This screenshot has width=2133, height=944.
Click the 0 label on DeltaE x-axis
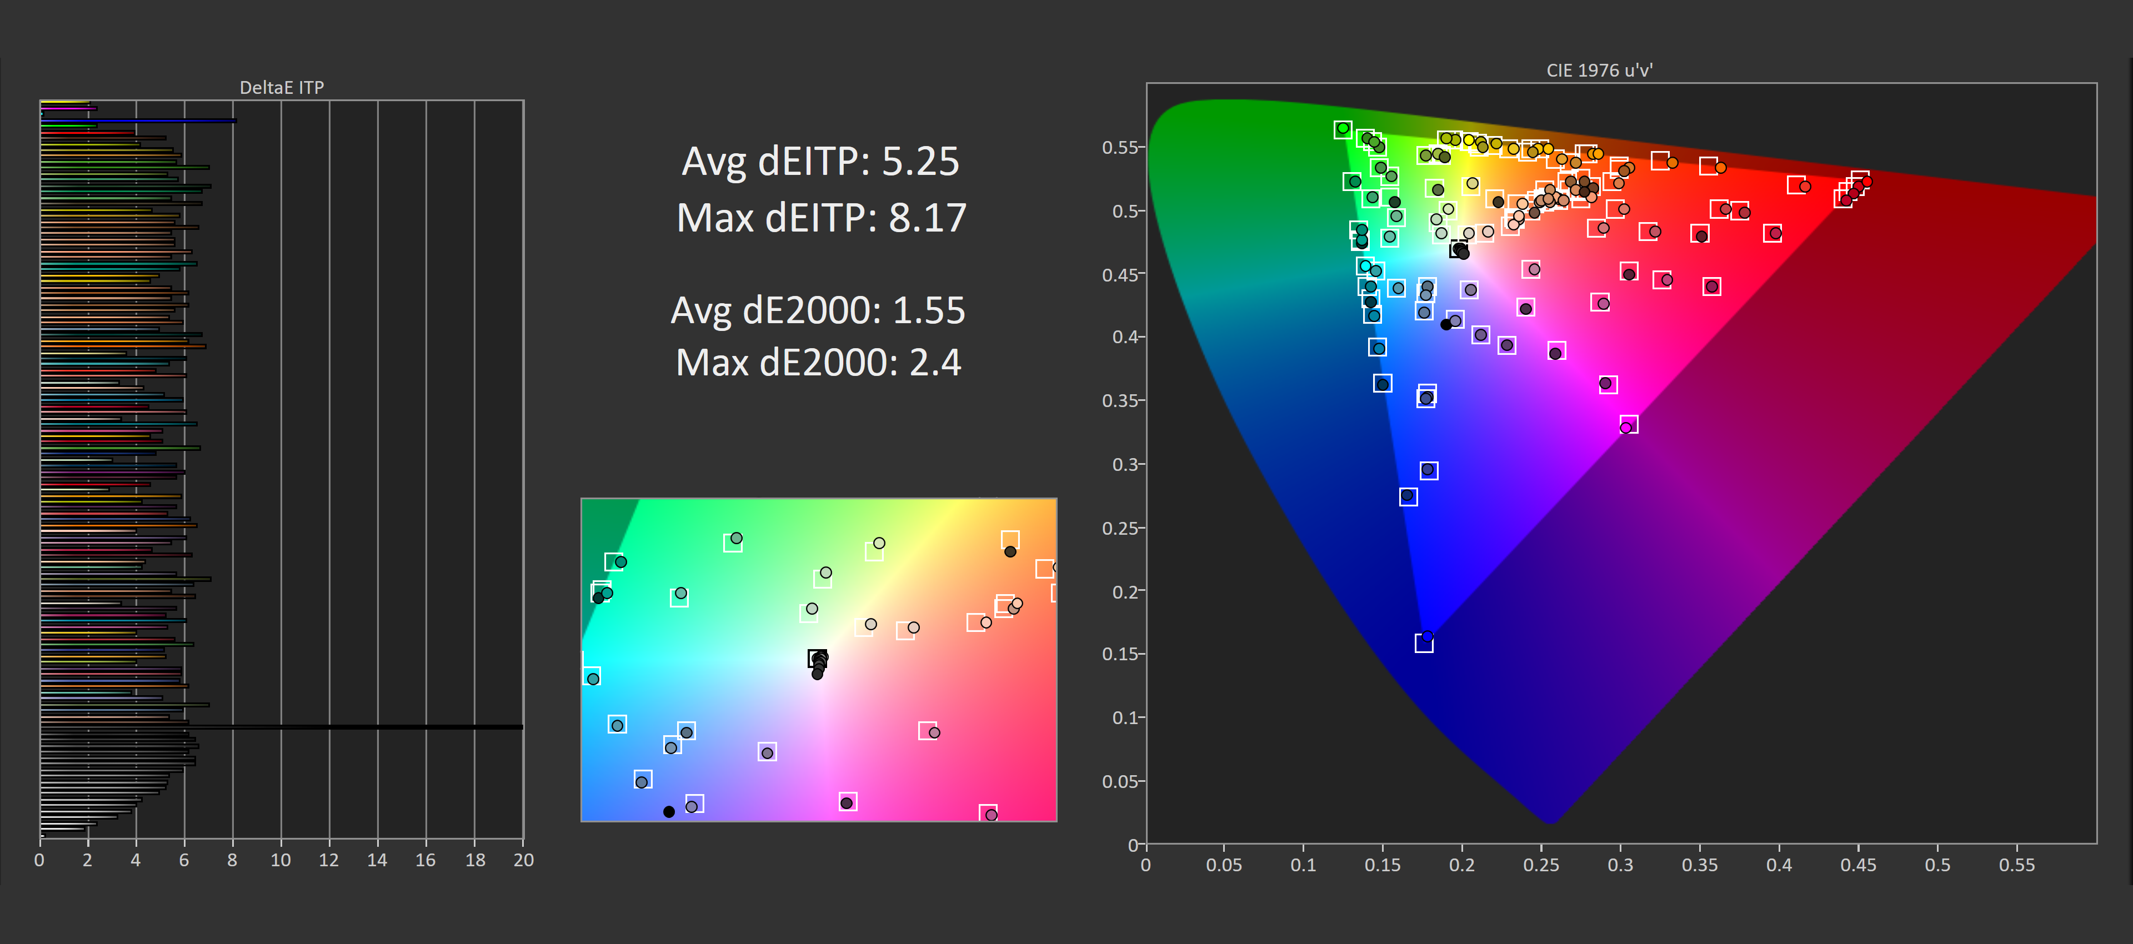39,860
